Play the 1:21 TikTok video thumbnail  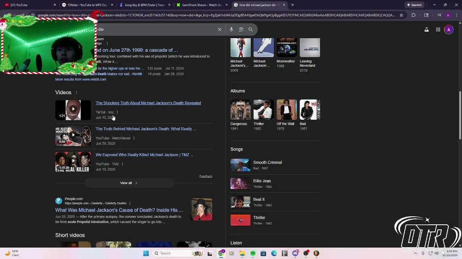pyautogui.click(x=73, y=110)
